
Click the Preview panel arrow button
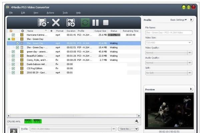pos(191,89)
